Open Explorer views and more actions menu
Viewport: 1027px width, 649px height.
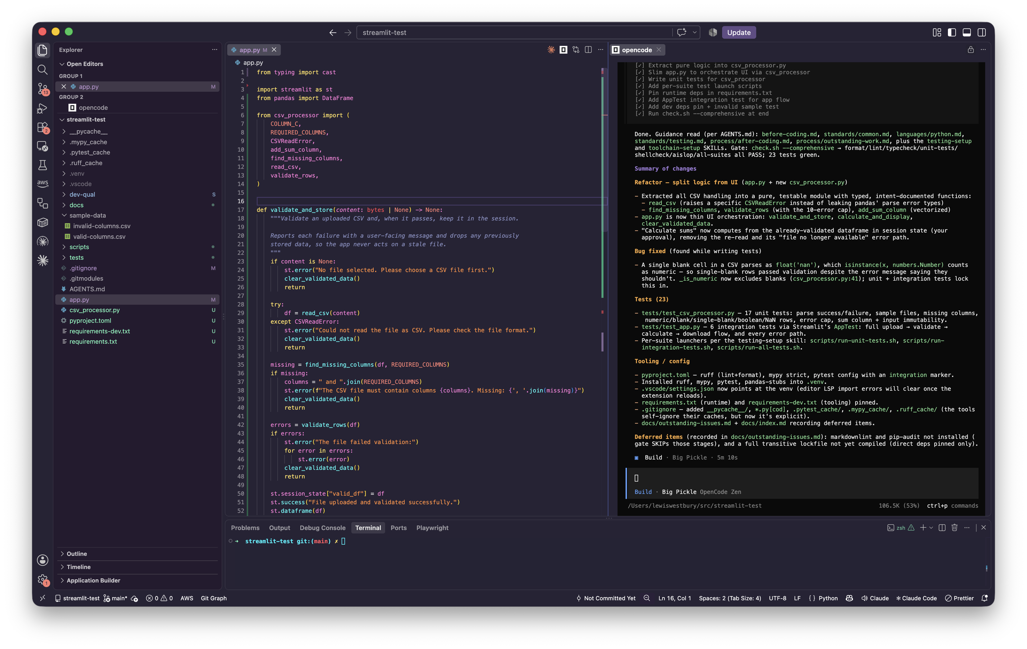point(215,50)
